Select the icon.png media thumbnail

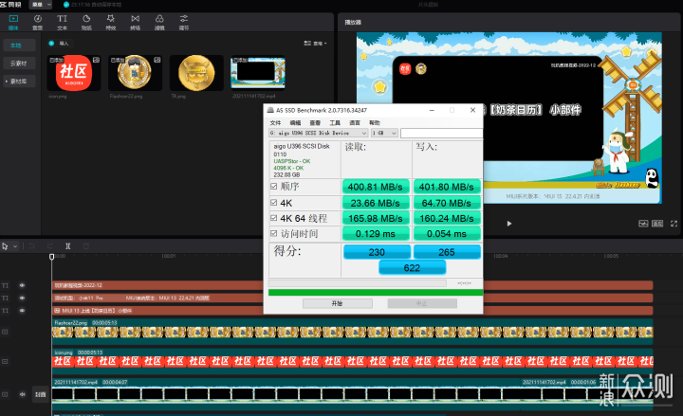74,73
